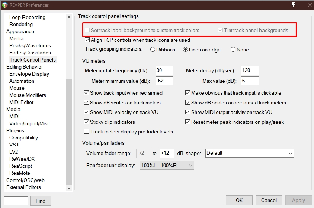Open Media page under Appearance
The image size is (314, 208).
point(16,38)
